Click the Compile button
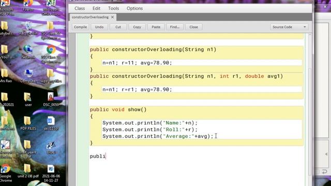 click(81, 27)
